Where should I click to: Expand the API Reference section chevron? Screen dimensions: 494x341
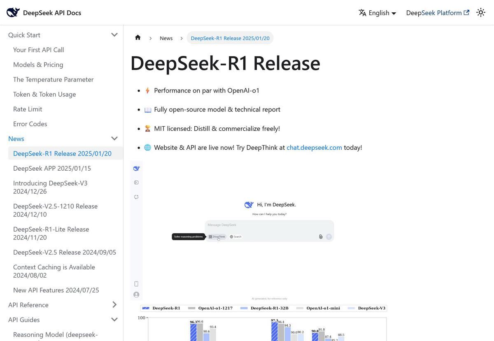coord(114,305)
